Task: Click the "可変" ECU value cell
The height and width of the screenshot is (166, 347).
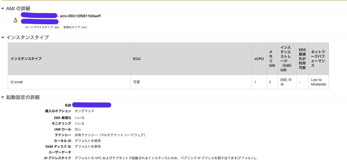Action: click(x=136, y=82)
